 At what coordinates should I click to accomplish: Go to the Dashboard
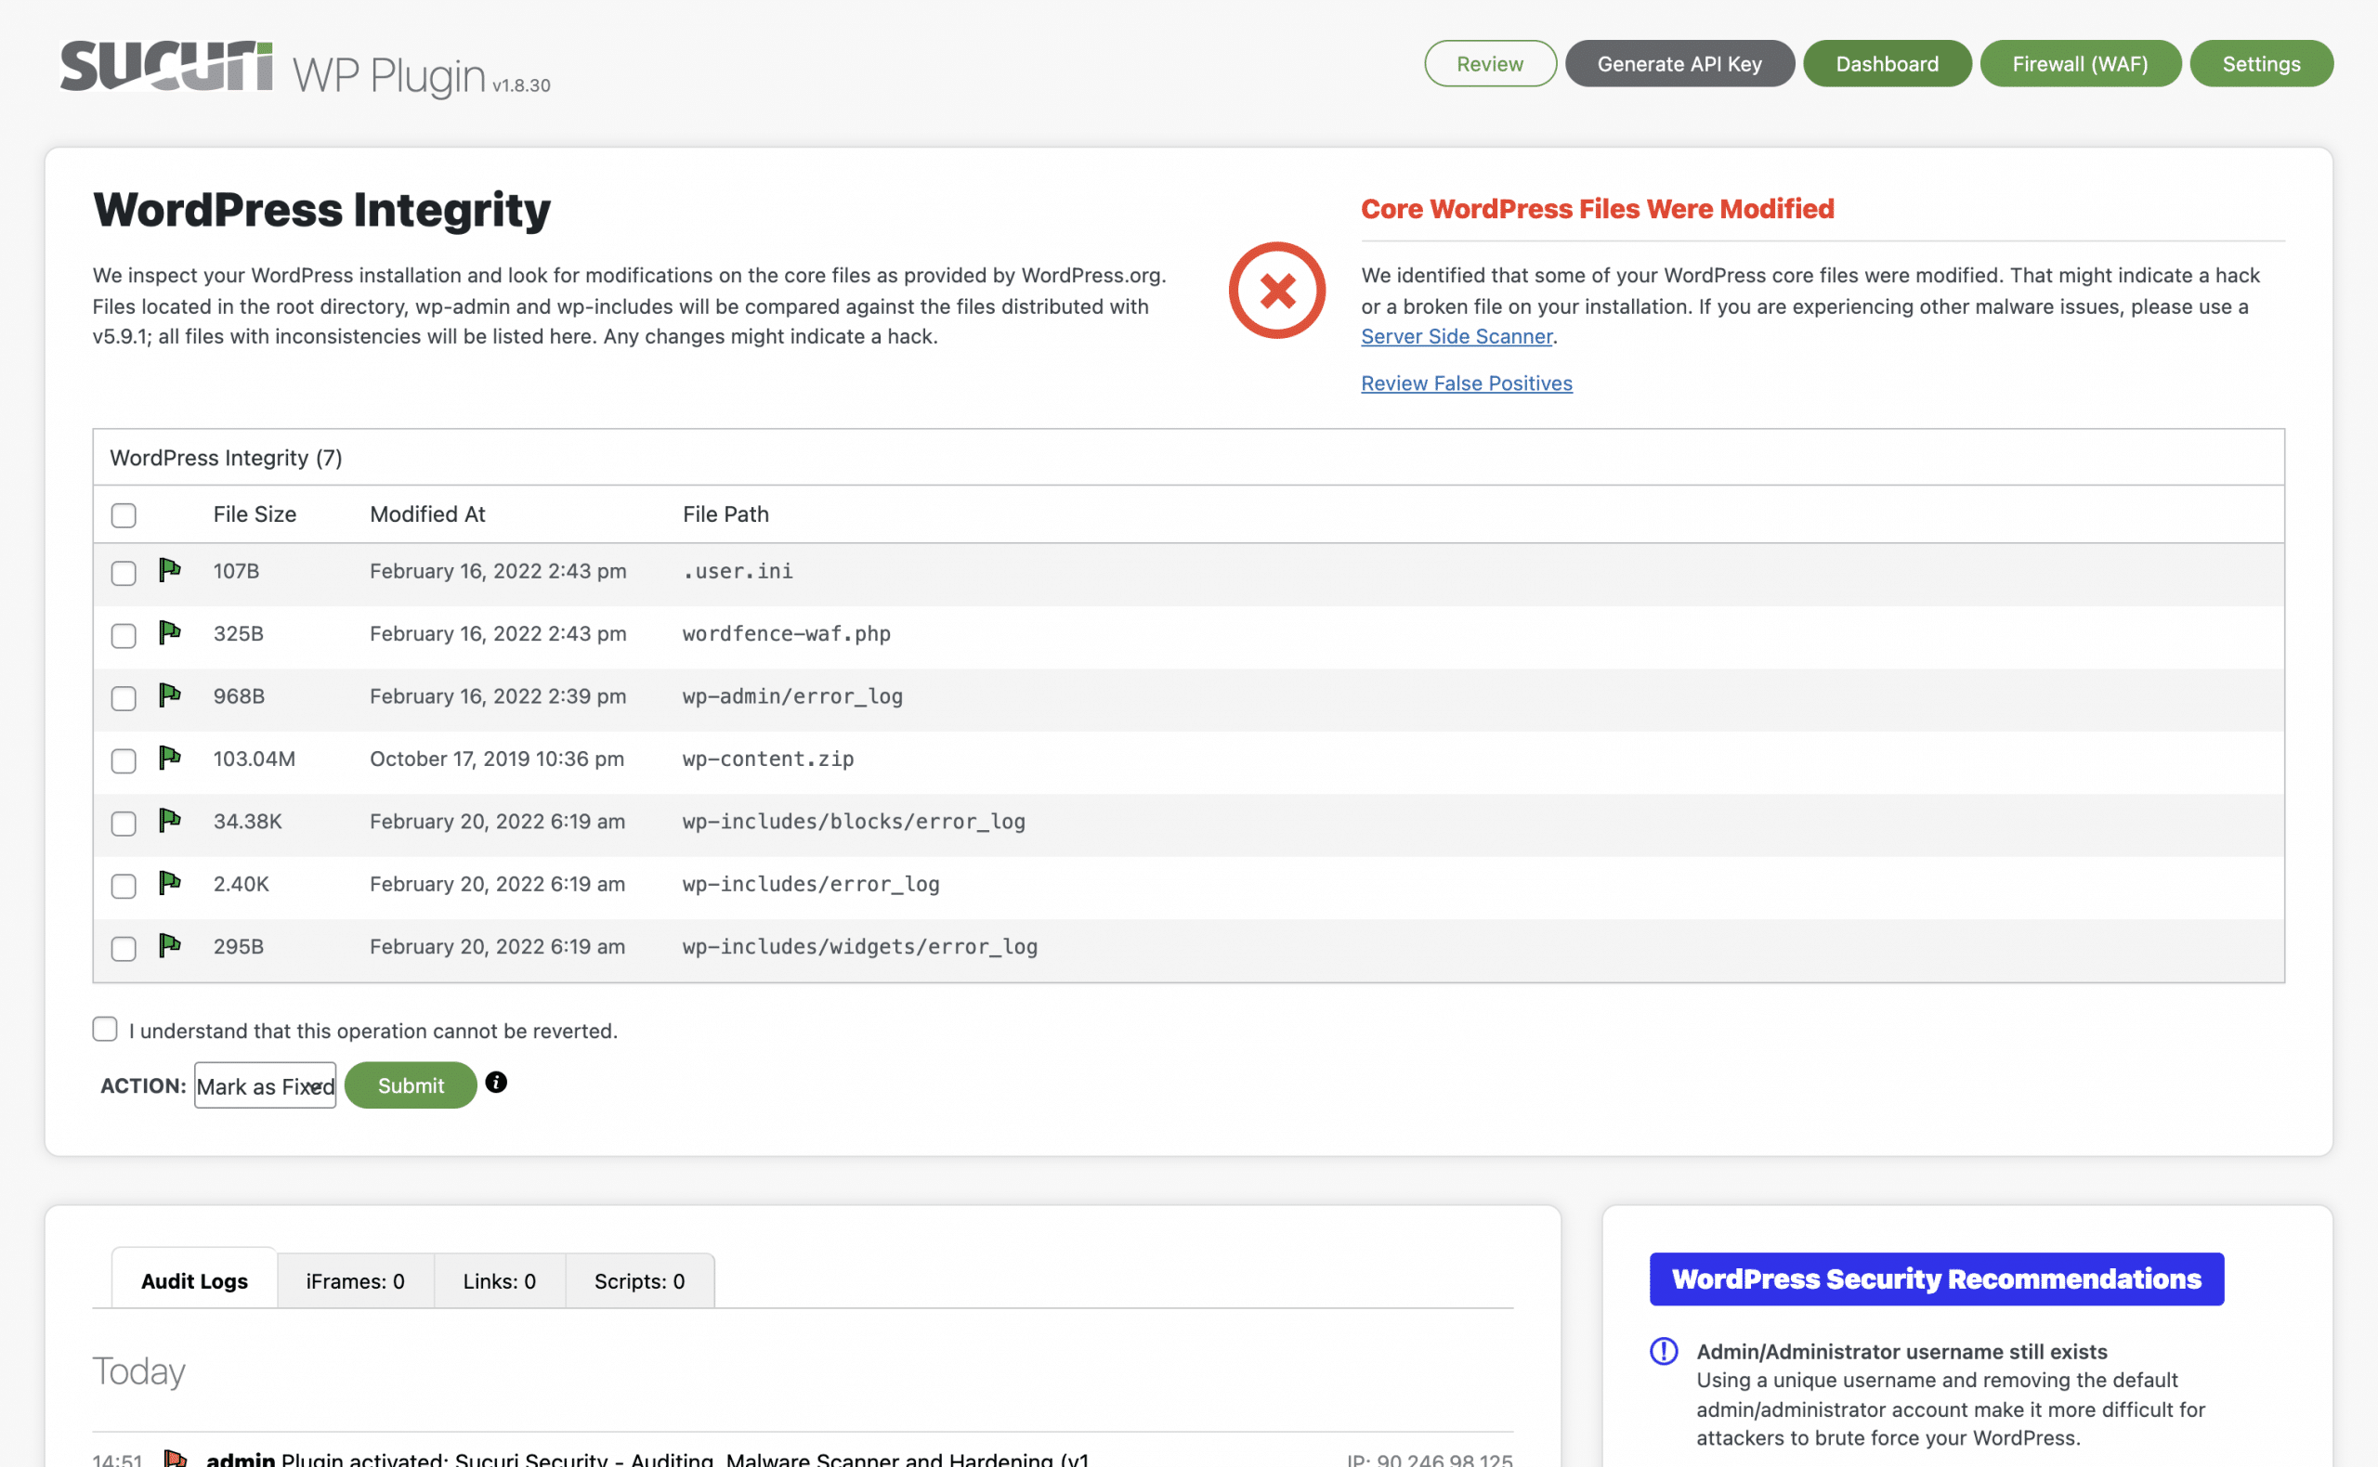(1887, 64)
